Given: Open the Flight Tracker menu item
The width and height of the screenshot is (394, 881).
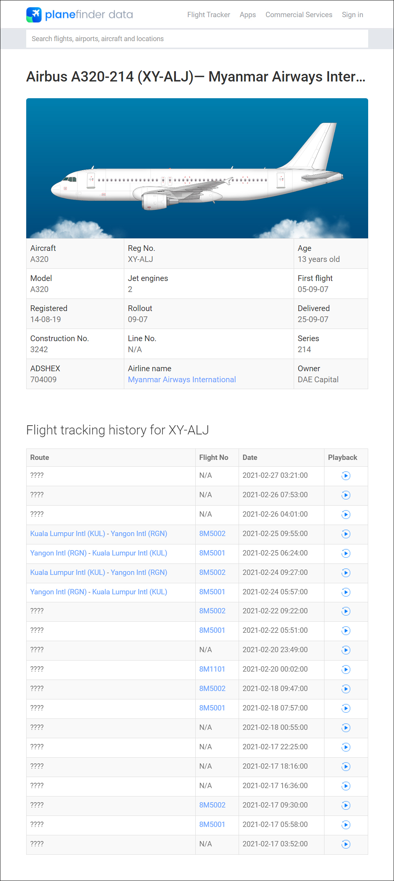Looking at the screenshot, I should click(209, 15).
